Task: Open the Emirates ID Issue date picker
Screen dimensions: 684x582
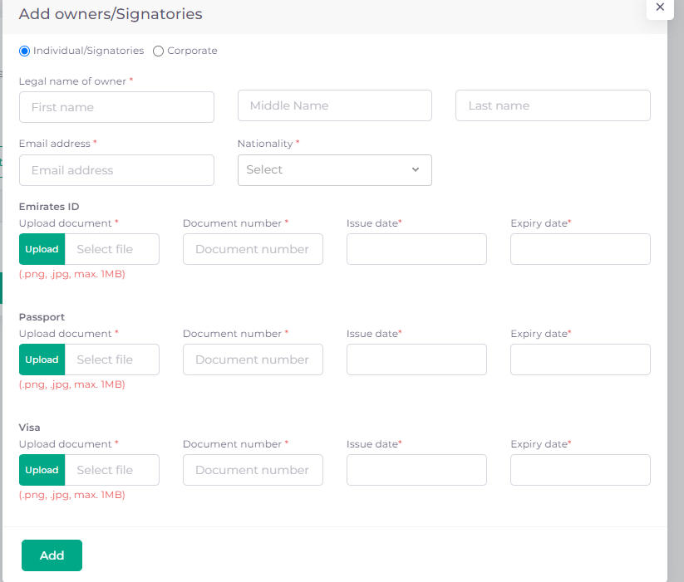Action: [416, 249]
